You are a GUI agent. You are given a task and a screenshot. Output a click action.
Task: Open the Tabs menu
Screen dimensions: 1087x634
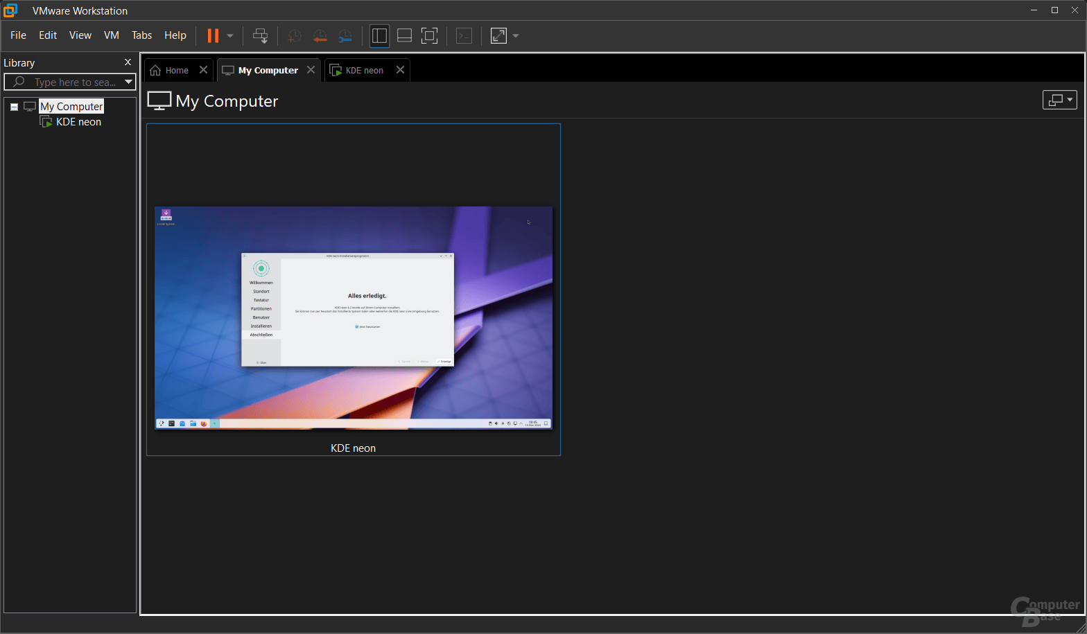click(x=142, y=35)
